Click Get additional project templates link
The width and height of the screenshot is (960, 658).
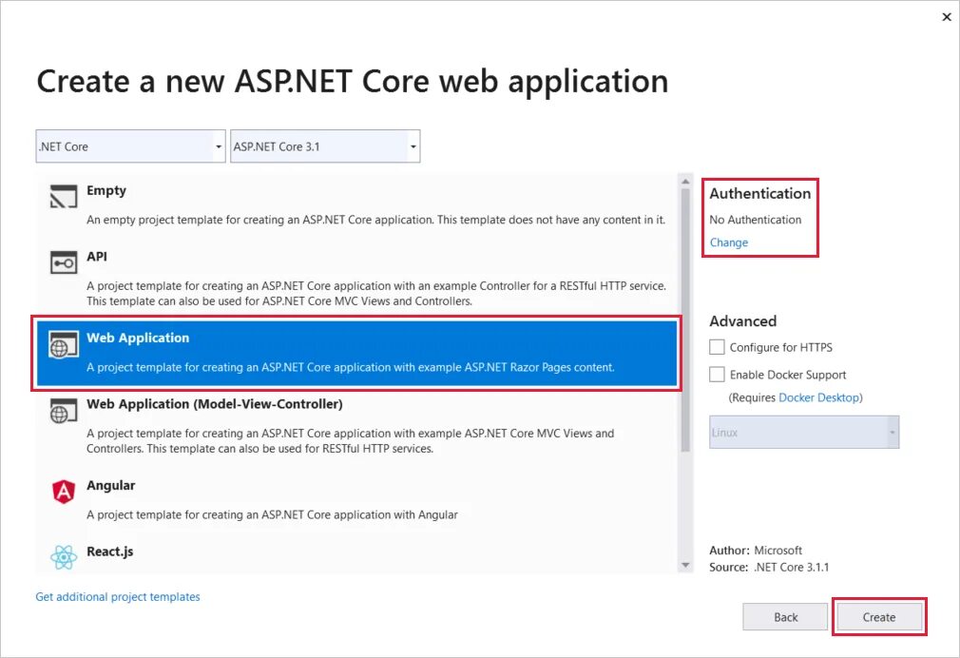(x=118, y=597)
